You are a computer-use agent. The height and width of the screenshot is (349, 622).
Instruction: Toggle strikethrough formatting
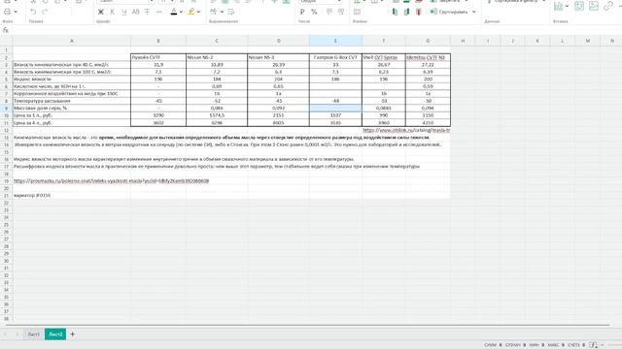pyautogui.click(x=147, y=13)
